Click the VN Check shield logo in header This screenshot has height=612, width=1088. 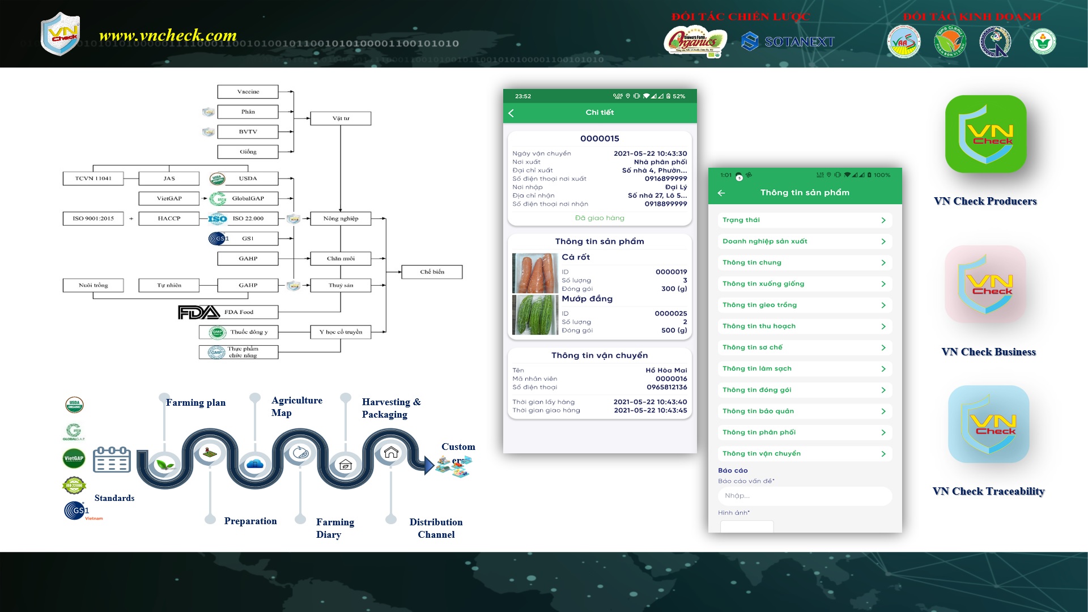(61, 34)
